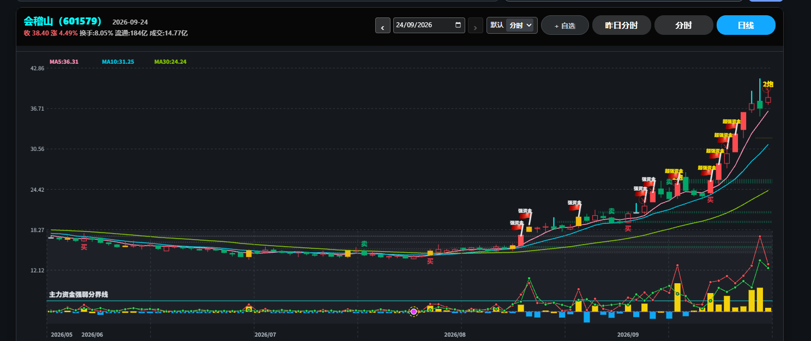811x341 pixels.
Task: Click the volume value 成交:14.77亿
Action: (169, 33)
